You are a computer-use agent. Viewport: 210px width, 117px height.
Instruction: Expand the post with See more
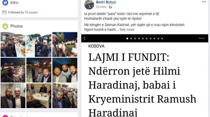[x=127, y=29]
